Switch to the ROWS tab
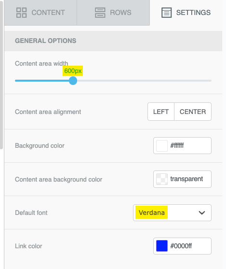226x269 pixels. coord(113,13)
